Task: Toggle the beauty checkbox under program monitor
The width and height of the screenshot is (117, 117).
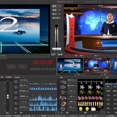Action: coord(73,56)
